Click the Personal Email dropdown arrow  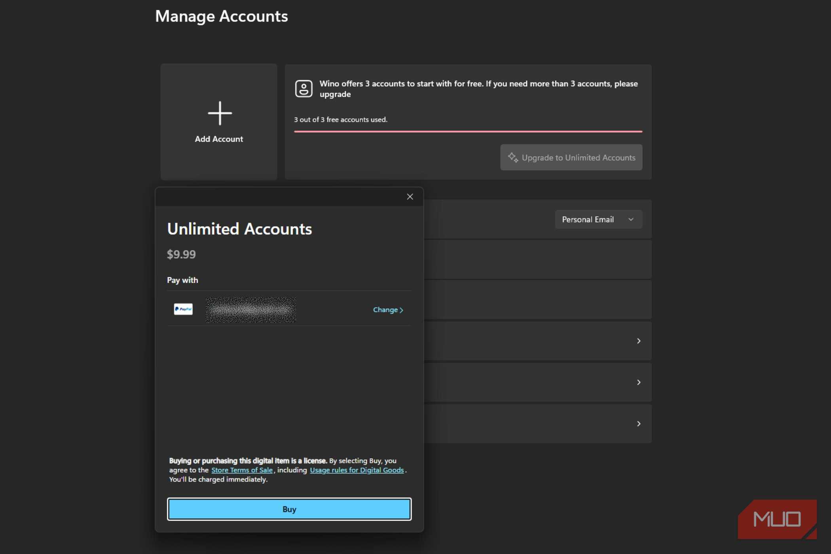tap(631, 220)
